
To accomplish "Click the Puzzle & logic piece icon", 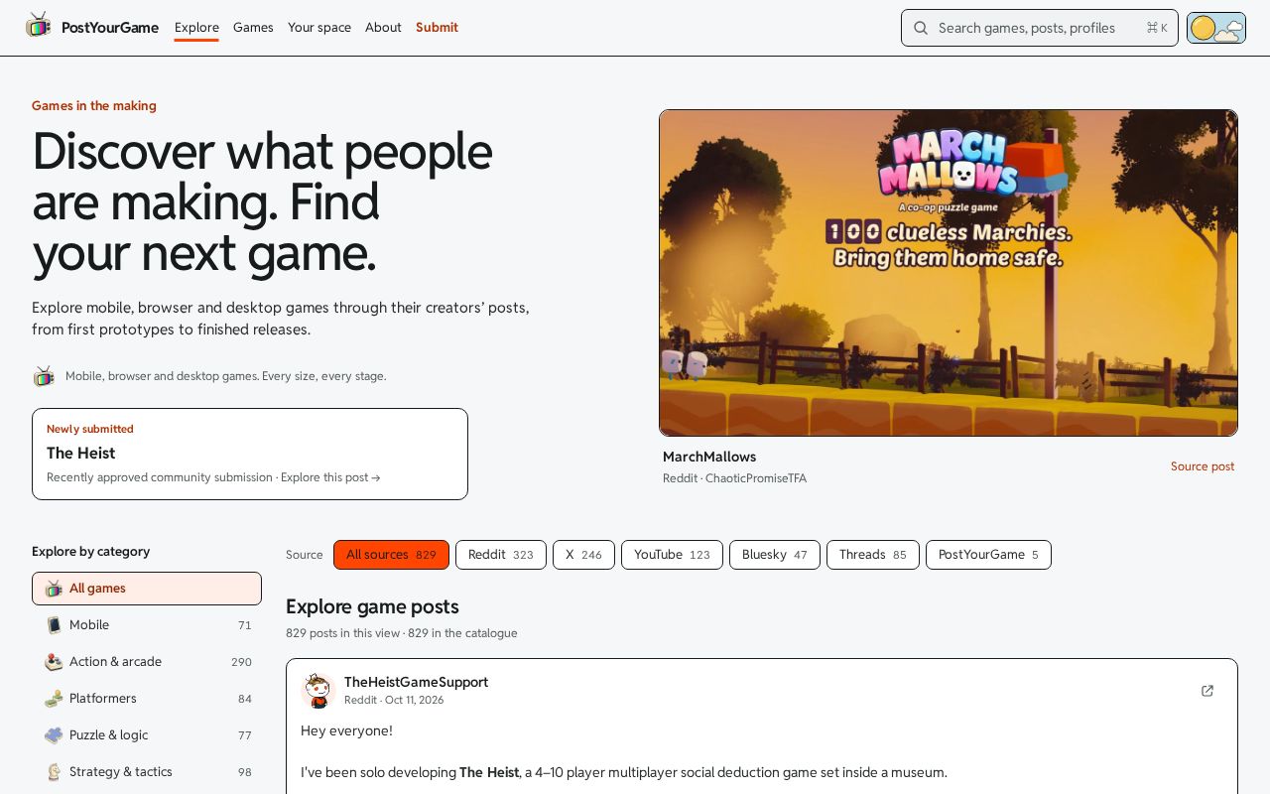I will click(54, 735).
